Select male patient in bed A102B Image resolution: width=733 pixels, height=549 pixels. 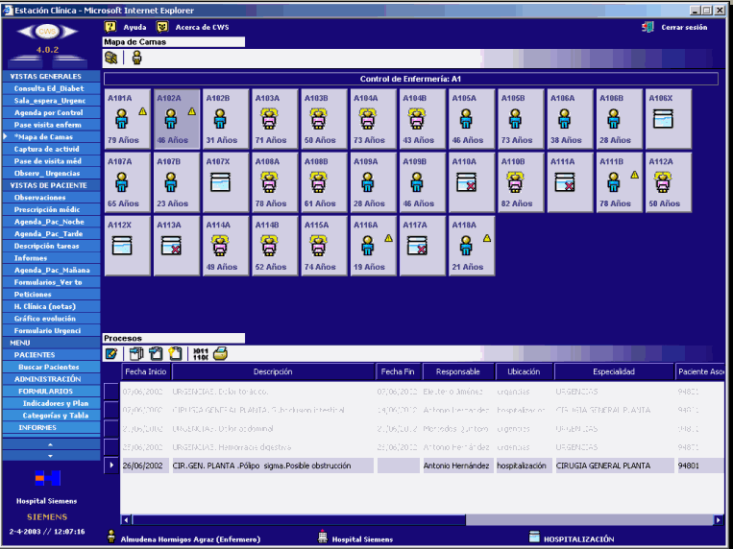pyautogui.click(x=219, y=119)
